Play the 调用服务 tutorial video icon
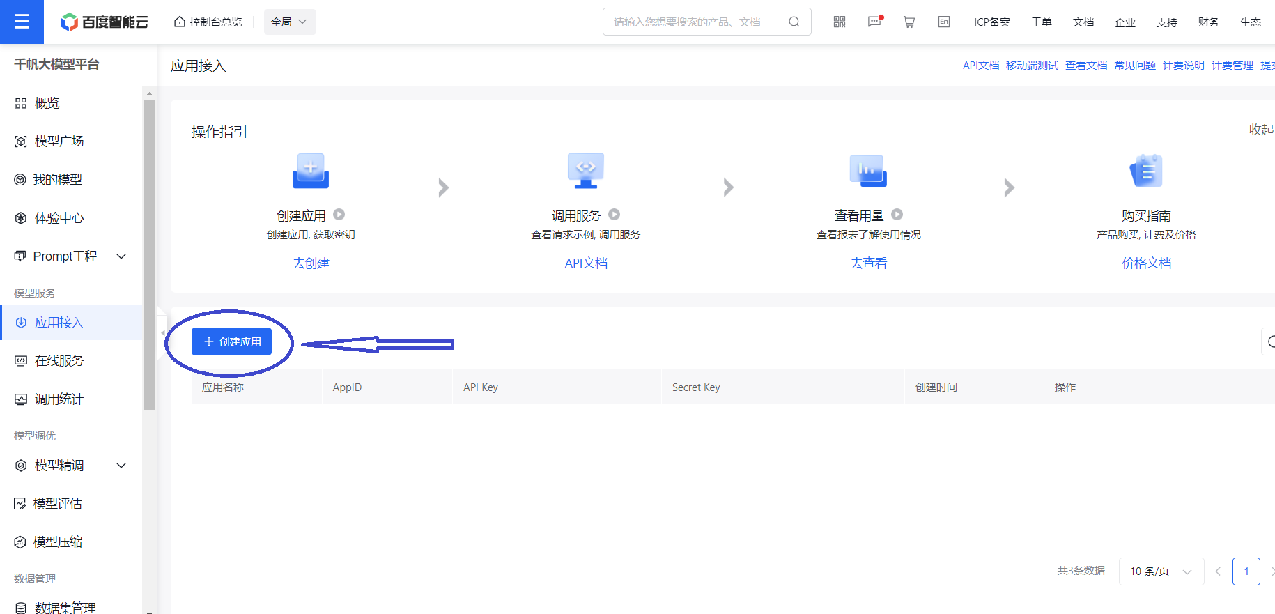The image size is (1275, 614). (x=615, y=215)
